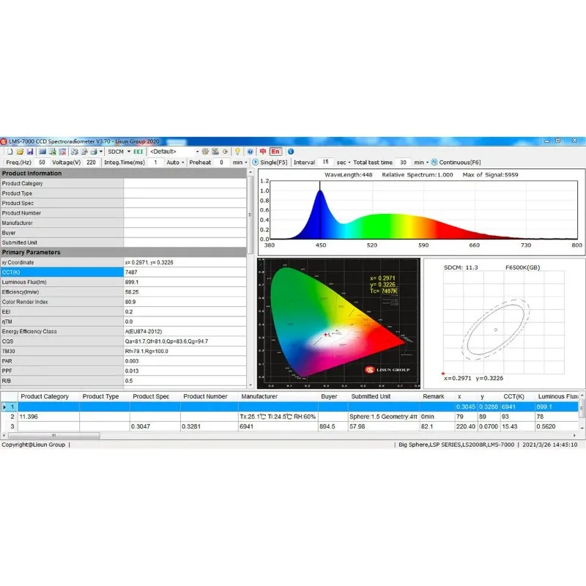Start Continuous[F6] measurement
Viewport: 586px width, 586px height.
click(x=456, y=162)
